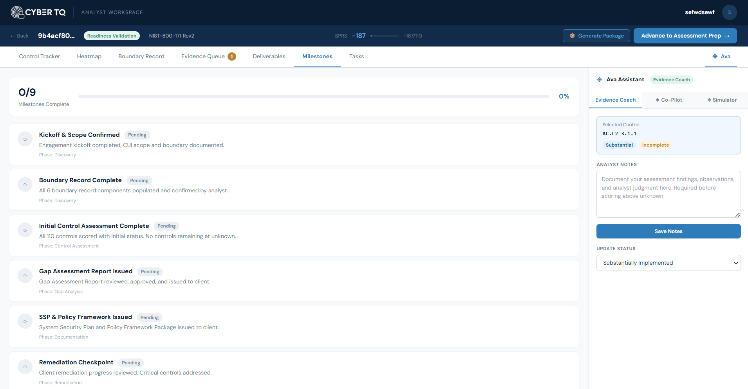Open the Heatmap tab

pyautogui.click(x=89, y=57)
